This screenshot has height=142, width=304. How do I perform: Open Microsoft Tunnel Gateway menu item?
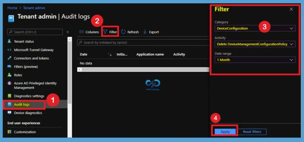34,50
